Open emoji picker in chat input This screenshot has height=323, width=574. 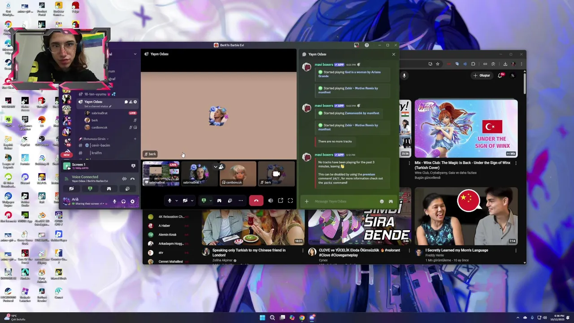(x=382, y=201)
